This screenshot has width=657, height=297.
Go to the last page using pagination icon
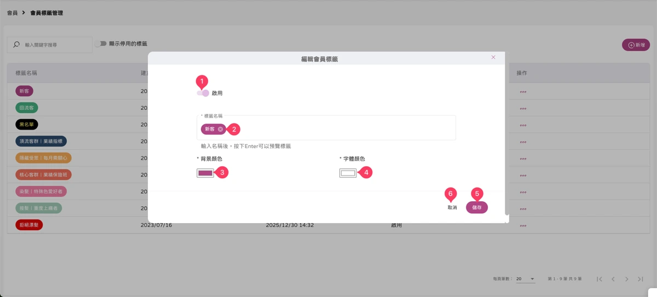pyautogui.click(x=641, y=279)
